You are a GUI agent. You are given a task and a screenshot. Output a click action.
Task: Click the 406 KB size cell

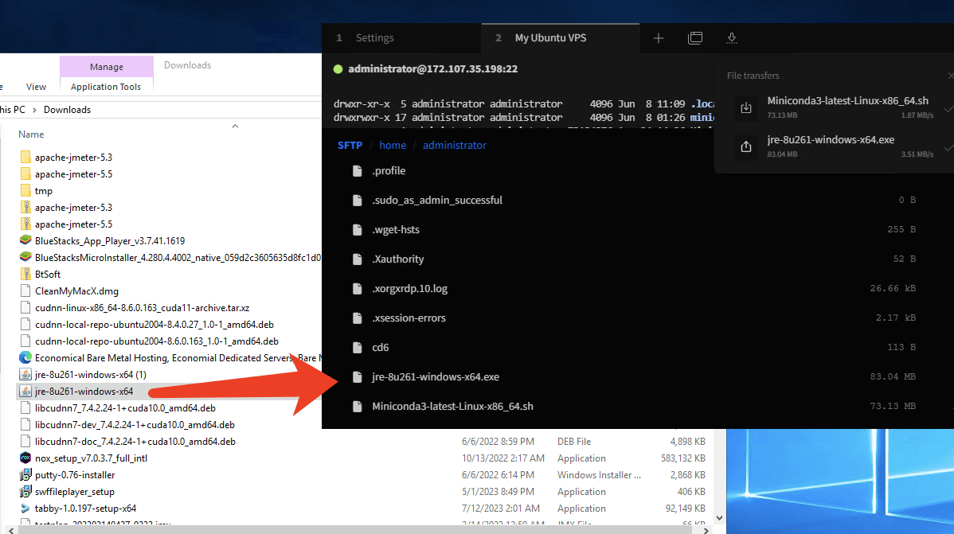click(x=691, y=492)
